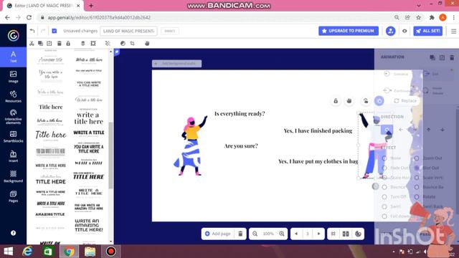Open Internet Explorer from the taskbar
459x258 pixels.
(27, 252)
